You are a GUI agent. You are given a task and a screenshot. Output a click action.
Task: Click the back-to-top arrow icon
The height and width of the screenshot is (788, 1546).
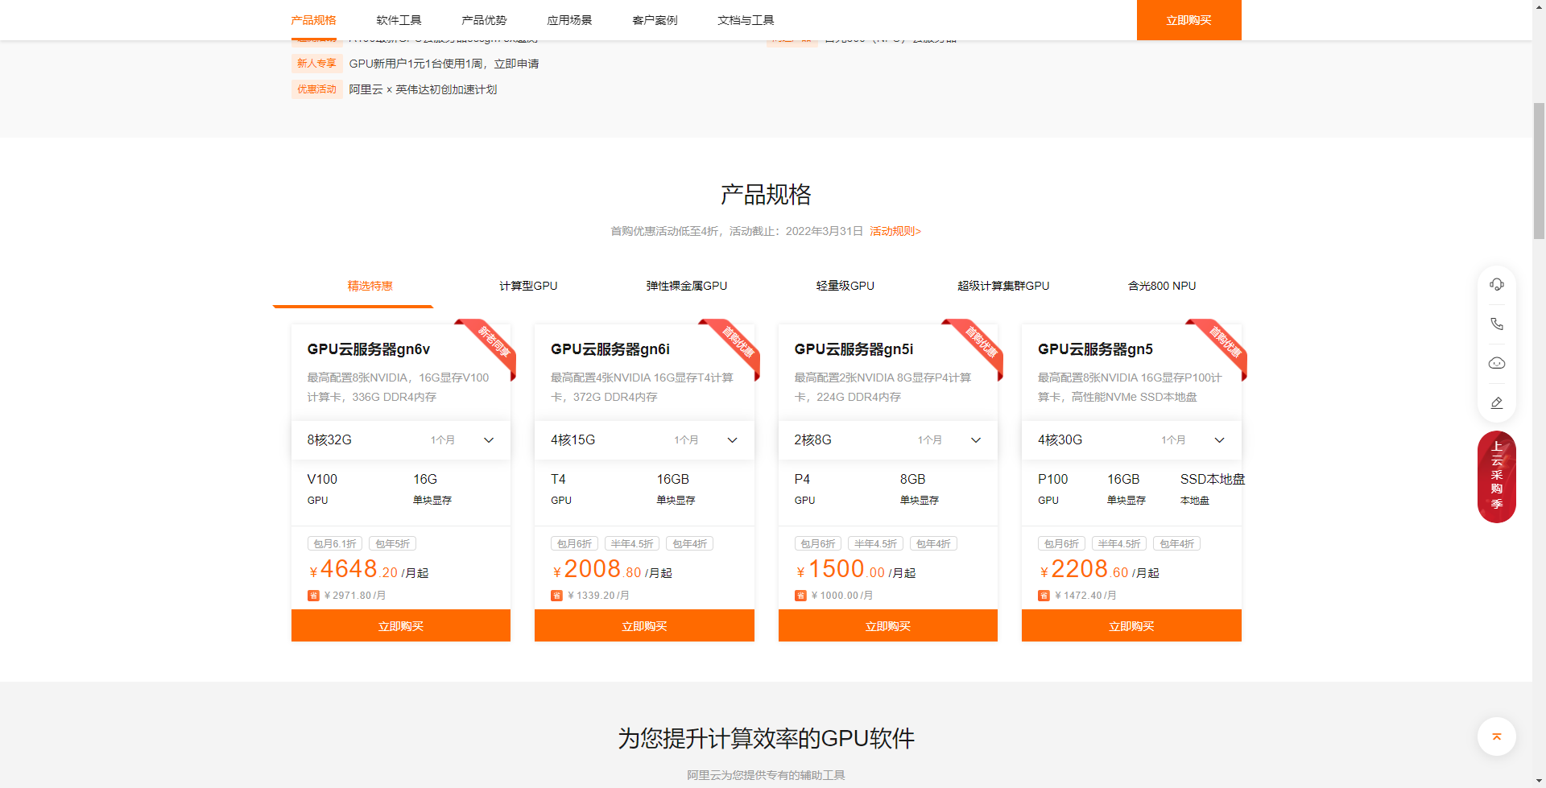tap(1496, 736)
